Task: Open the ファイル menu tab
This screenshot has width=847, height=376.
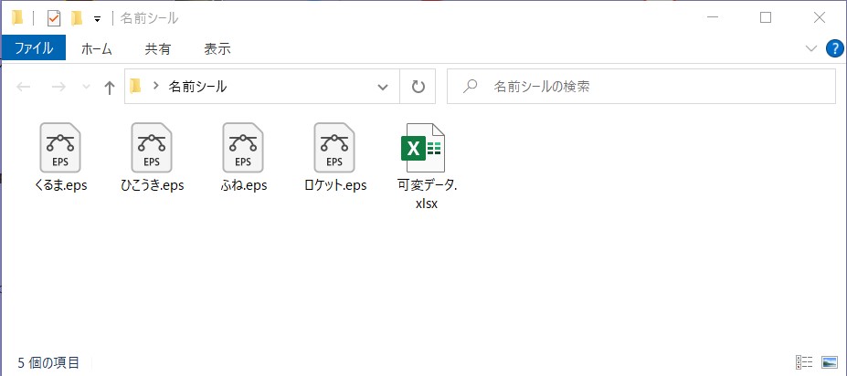Action: (x=34, y=48)
